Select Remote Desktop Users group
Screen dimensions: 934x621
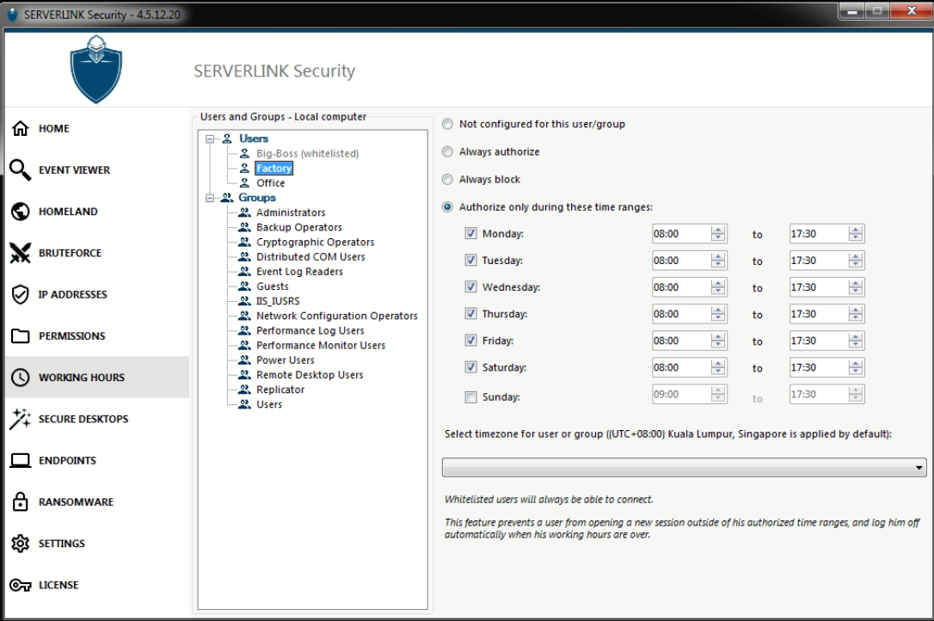click(310, 375)
